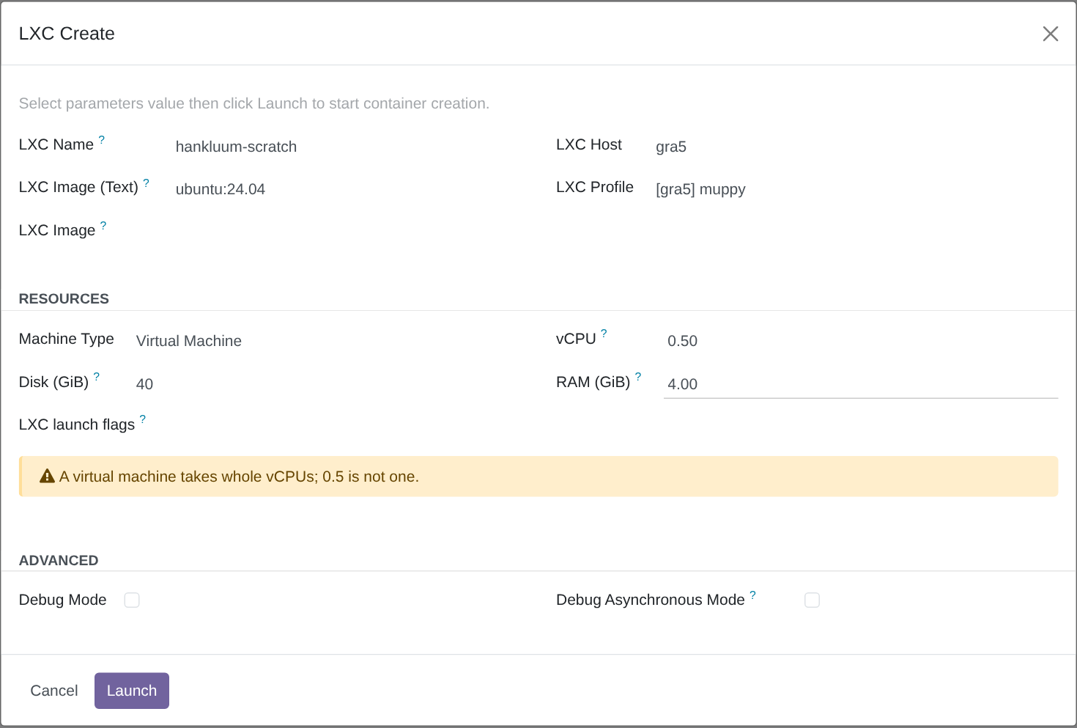Click the LXC Host label
Viewport: 1077px width, 728px height.
coord(589,144)
